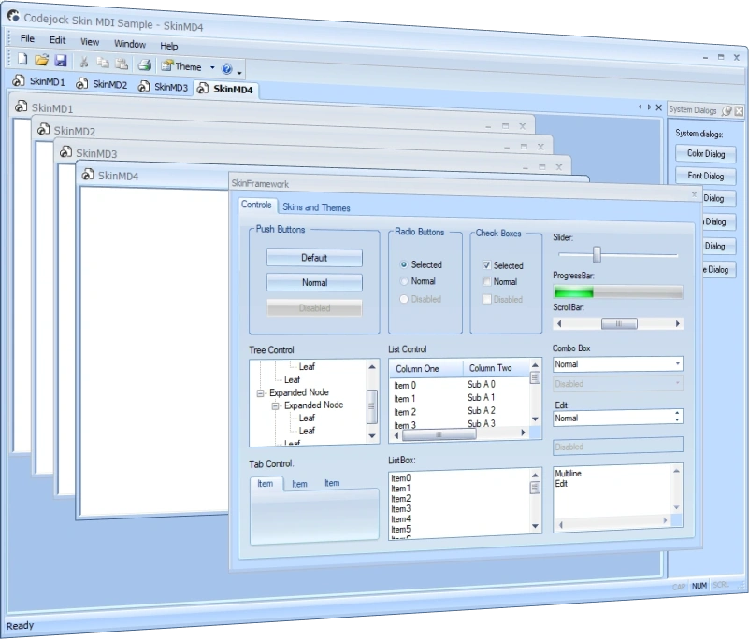Click the blue Help question mark icon

click(227, 69)
